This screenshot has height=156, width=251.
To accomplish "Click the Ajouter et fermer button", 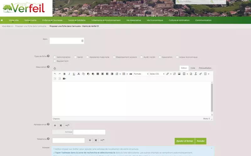I will tap(184, 141).
